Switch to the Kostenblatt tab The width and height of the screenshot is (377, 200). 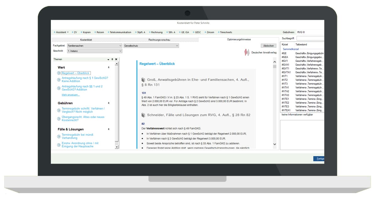point(86,40)
